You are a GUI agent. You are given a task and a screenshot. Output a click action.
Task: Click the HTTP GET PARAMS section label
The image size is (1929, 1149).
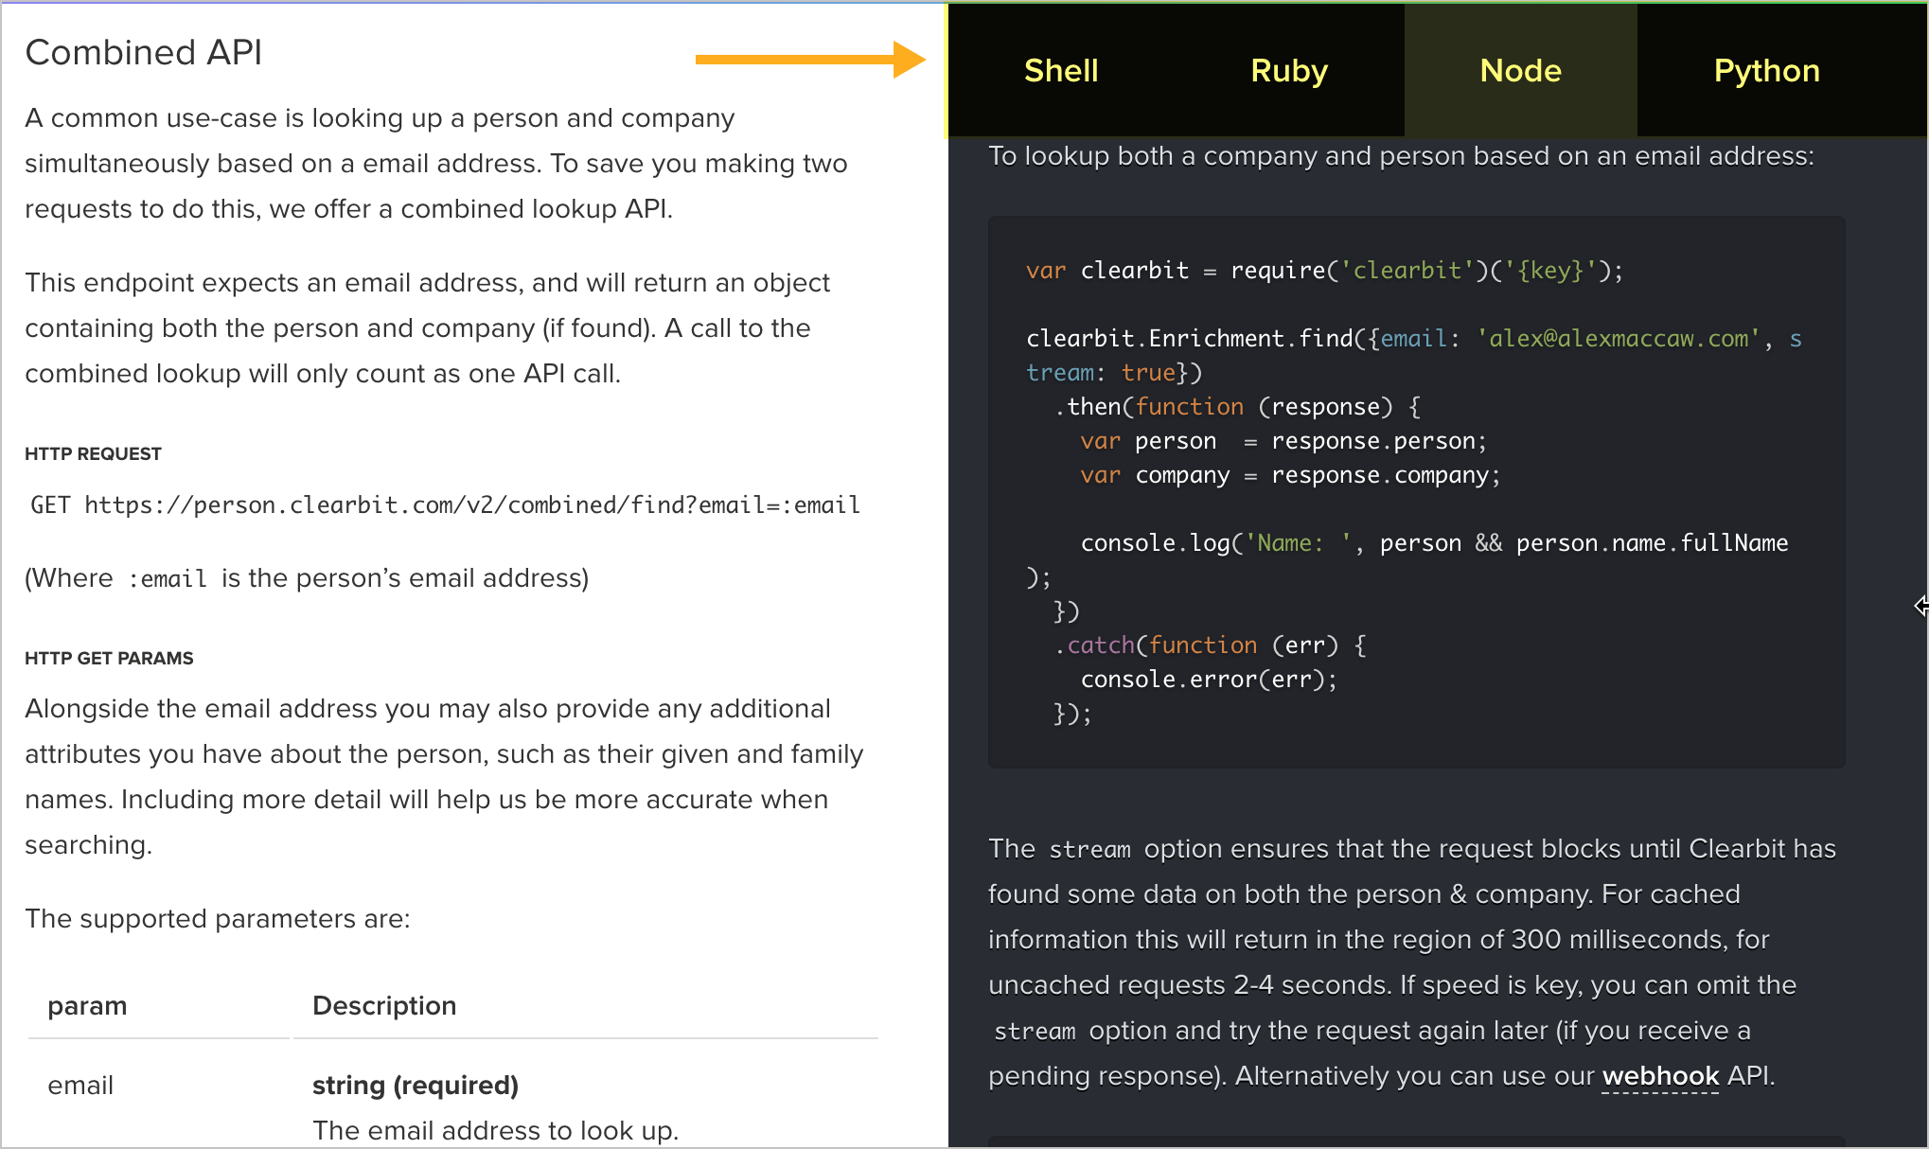(108, 658)
